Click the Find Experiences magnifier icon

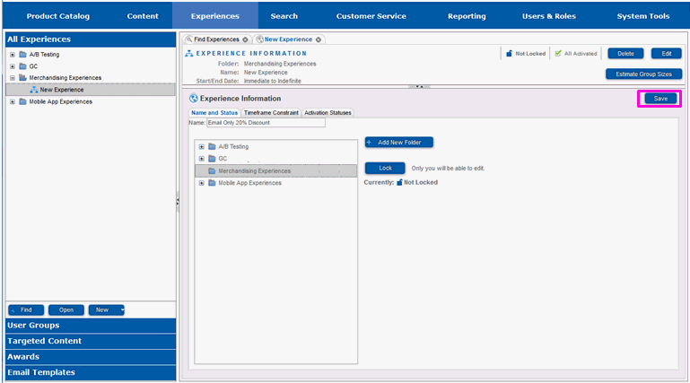(x=189, y=39)
